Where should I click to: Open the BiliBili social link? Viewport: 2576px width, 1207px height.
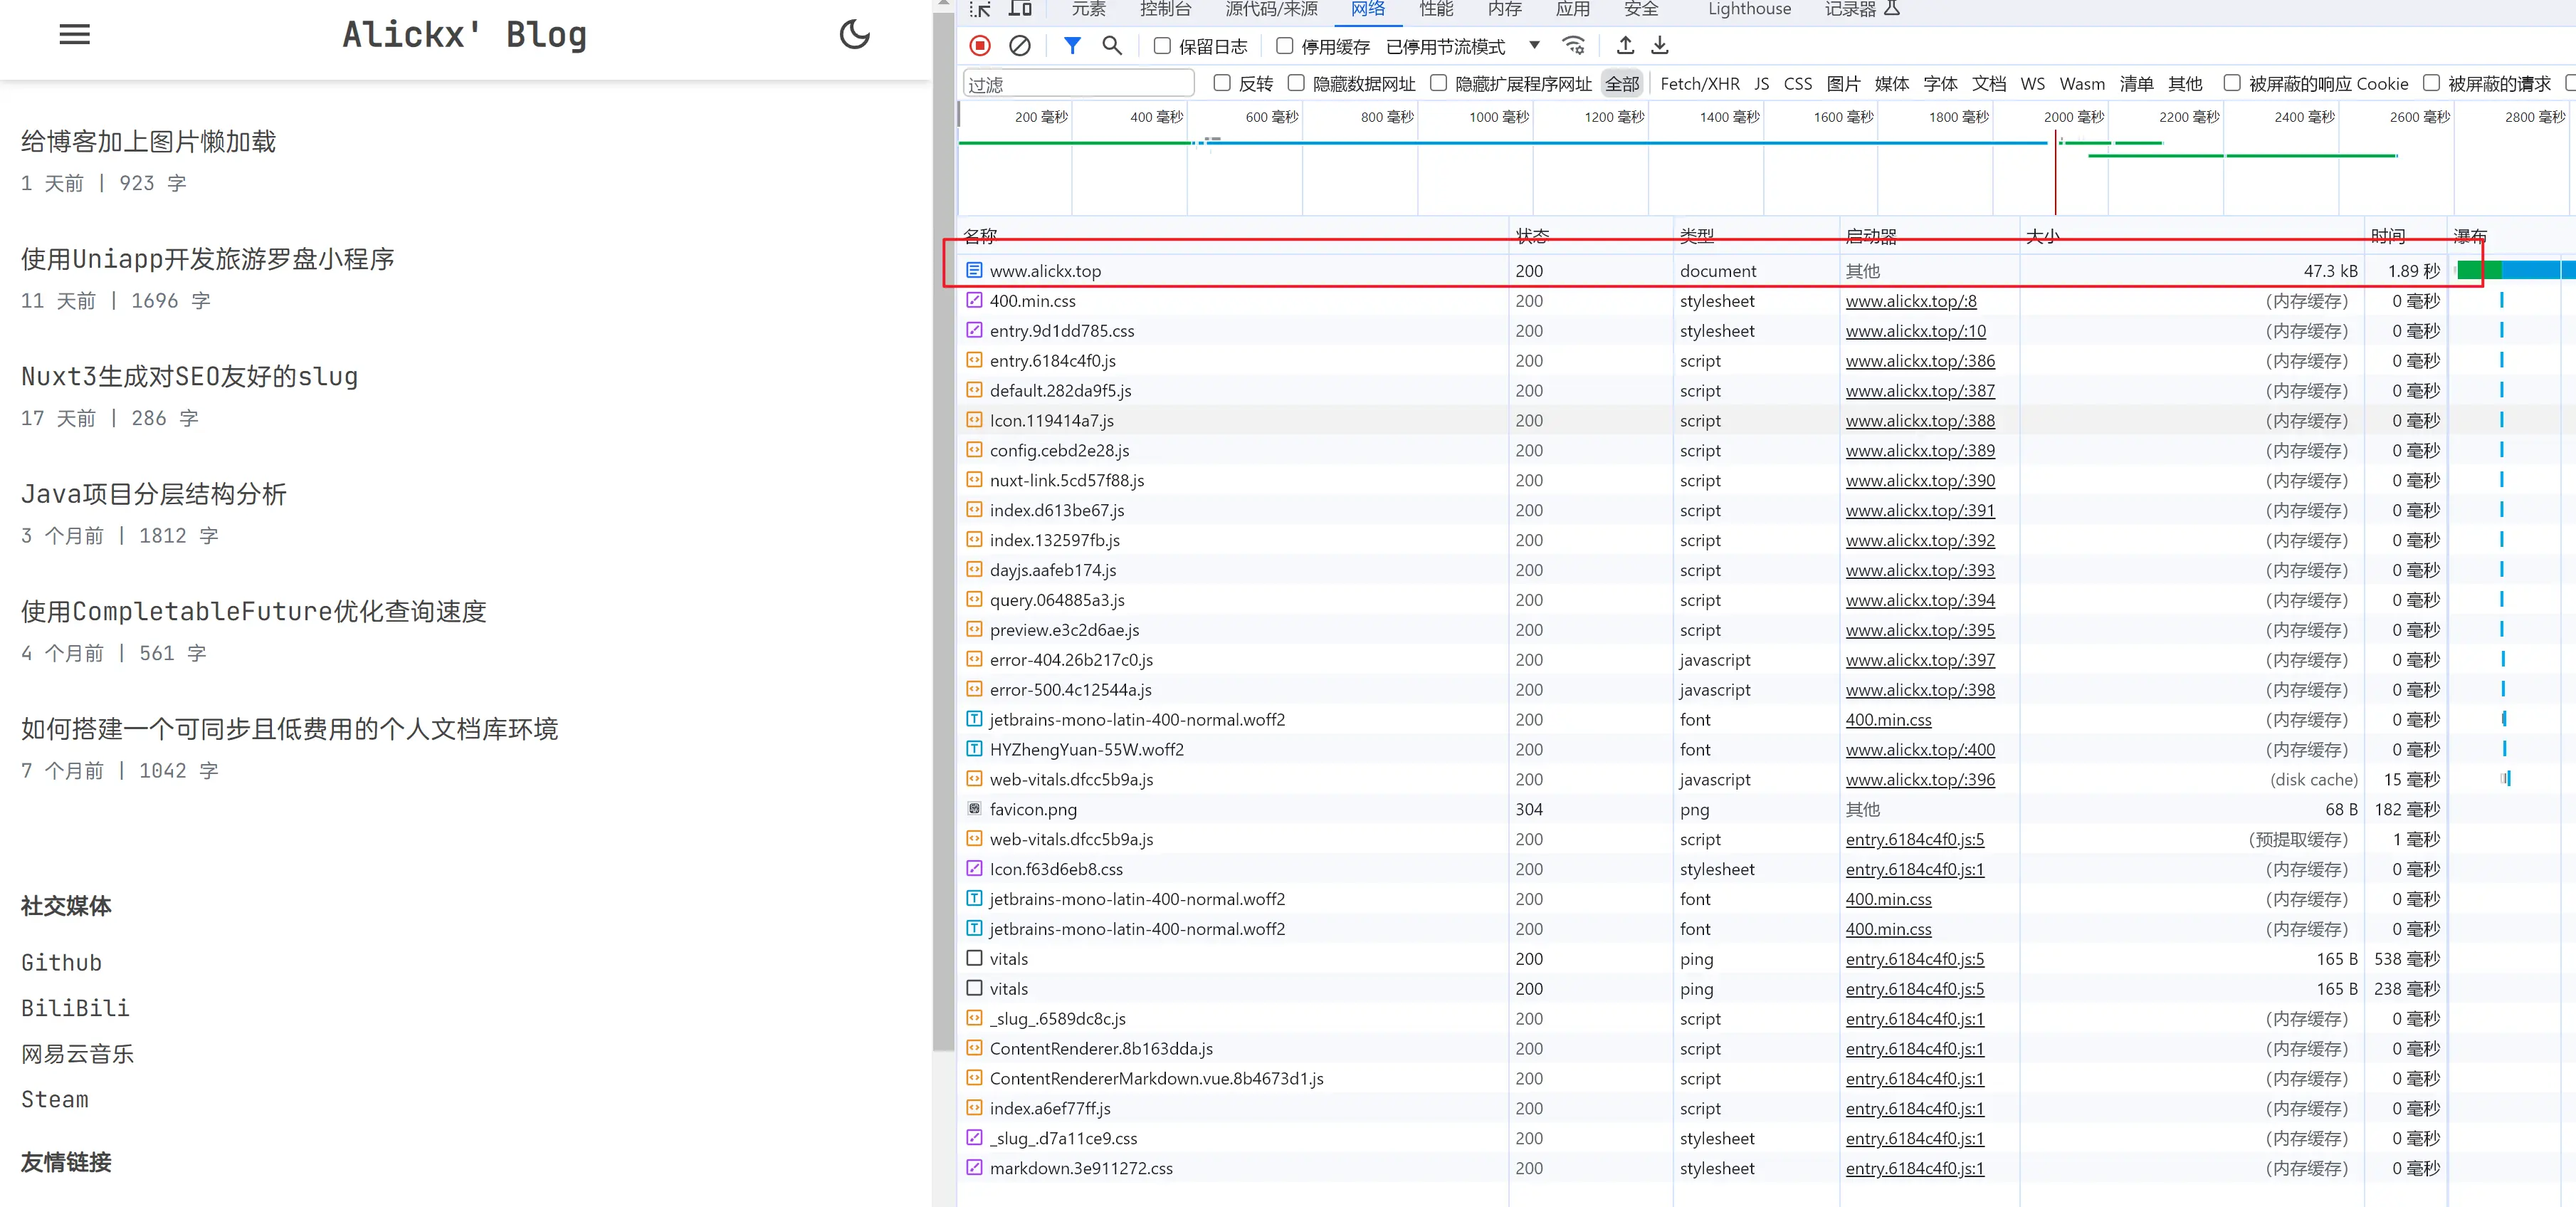point(75,1008)
